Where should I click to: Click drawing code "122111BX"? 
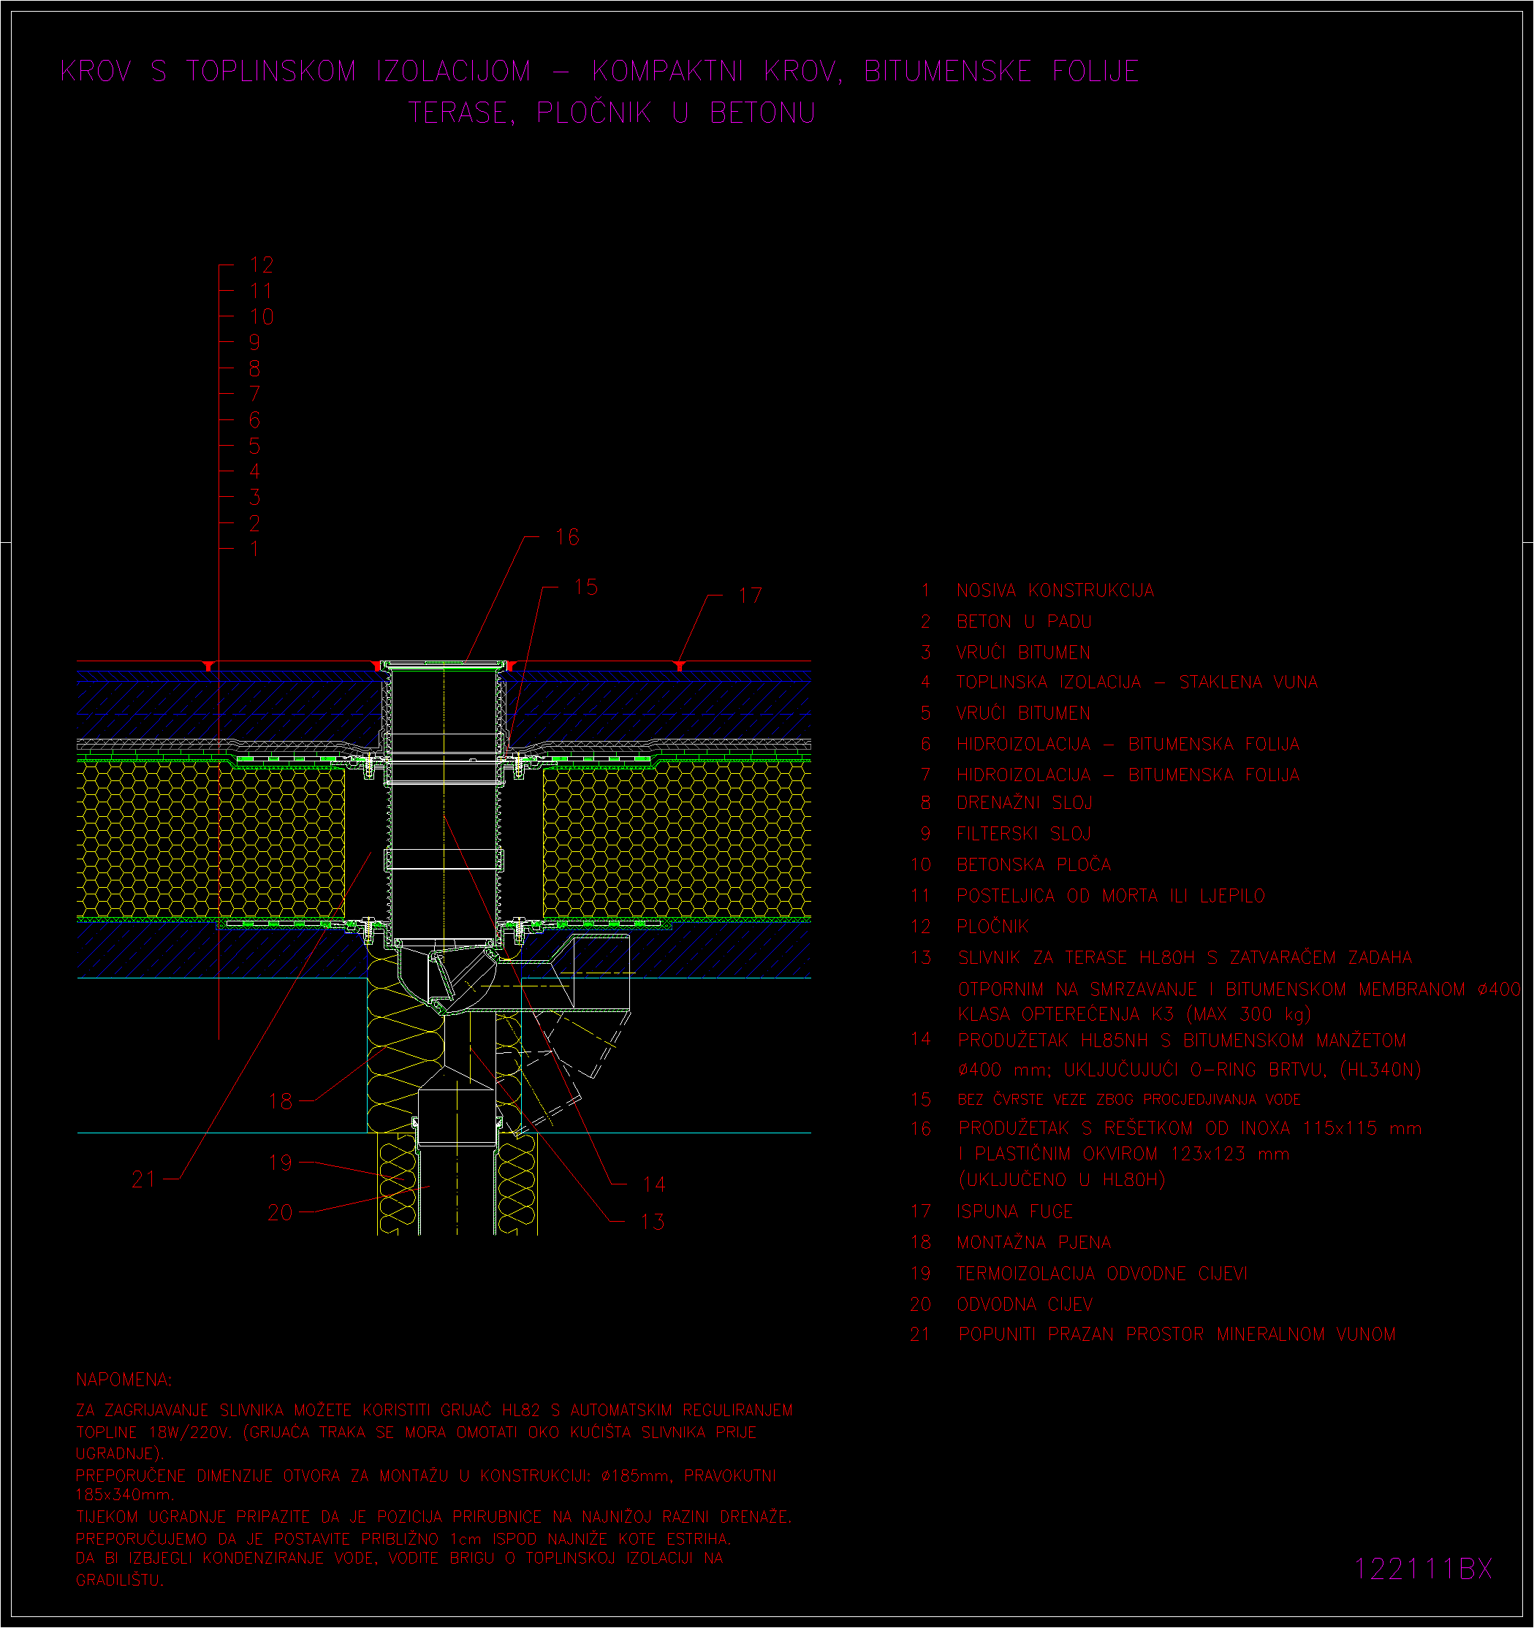(x=1424, y=1569)
